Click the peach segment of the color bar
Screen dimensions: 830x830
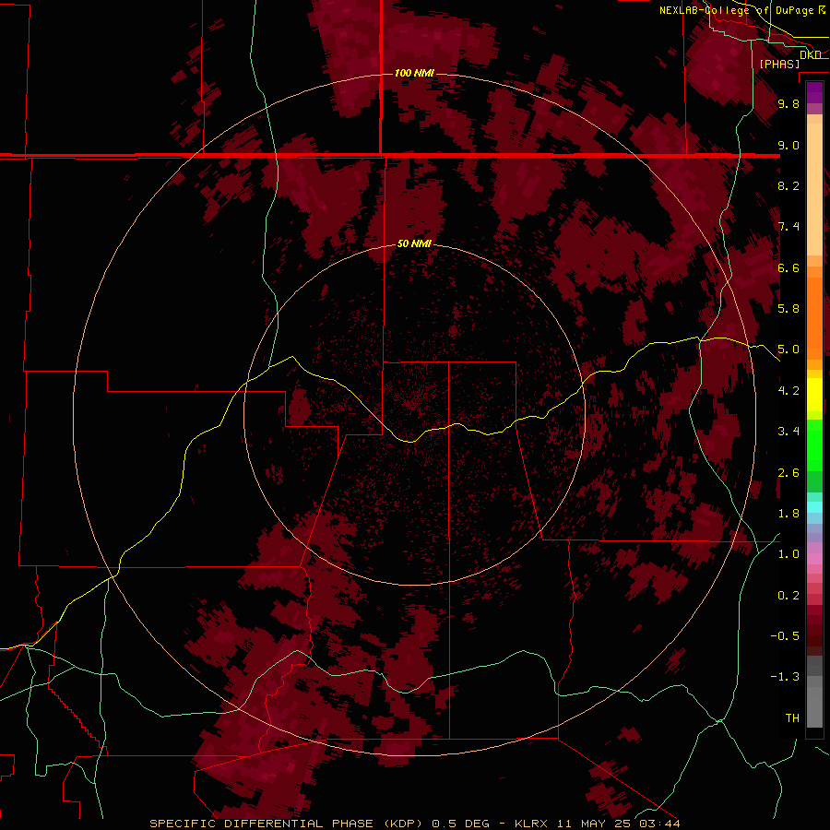pos(814,189)
